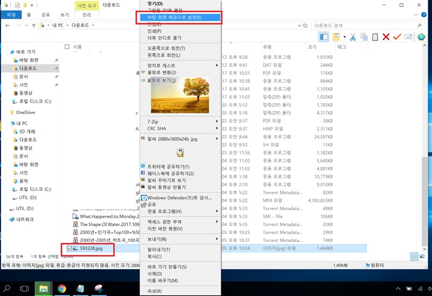Expand the 연결 프로그램(H) submenu
This screenshot has width=432, height=296.
(x=180, y=211)
